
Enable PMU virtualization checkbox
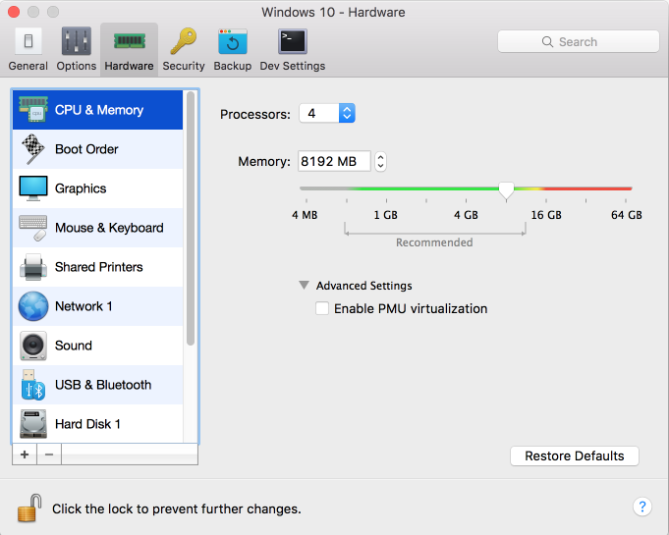coord(321,308)
